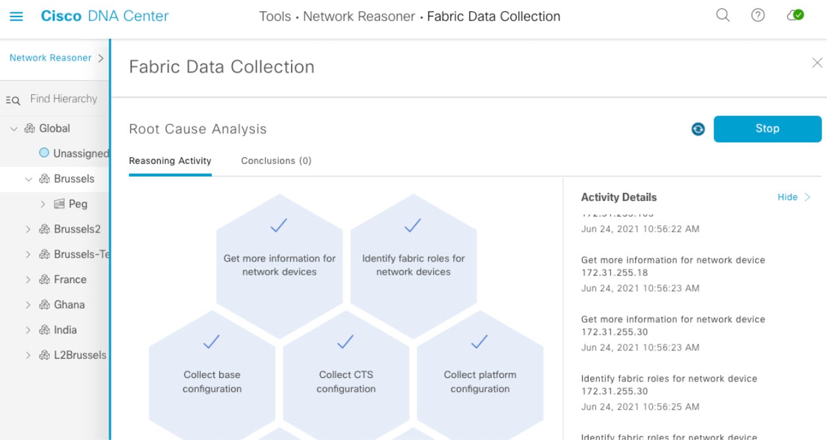Expand the India tree node
This screenshot has width=827, height=440.
(28, 330)
